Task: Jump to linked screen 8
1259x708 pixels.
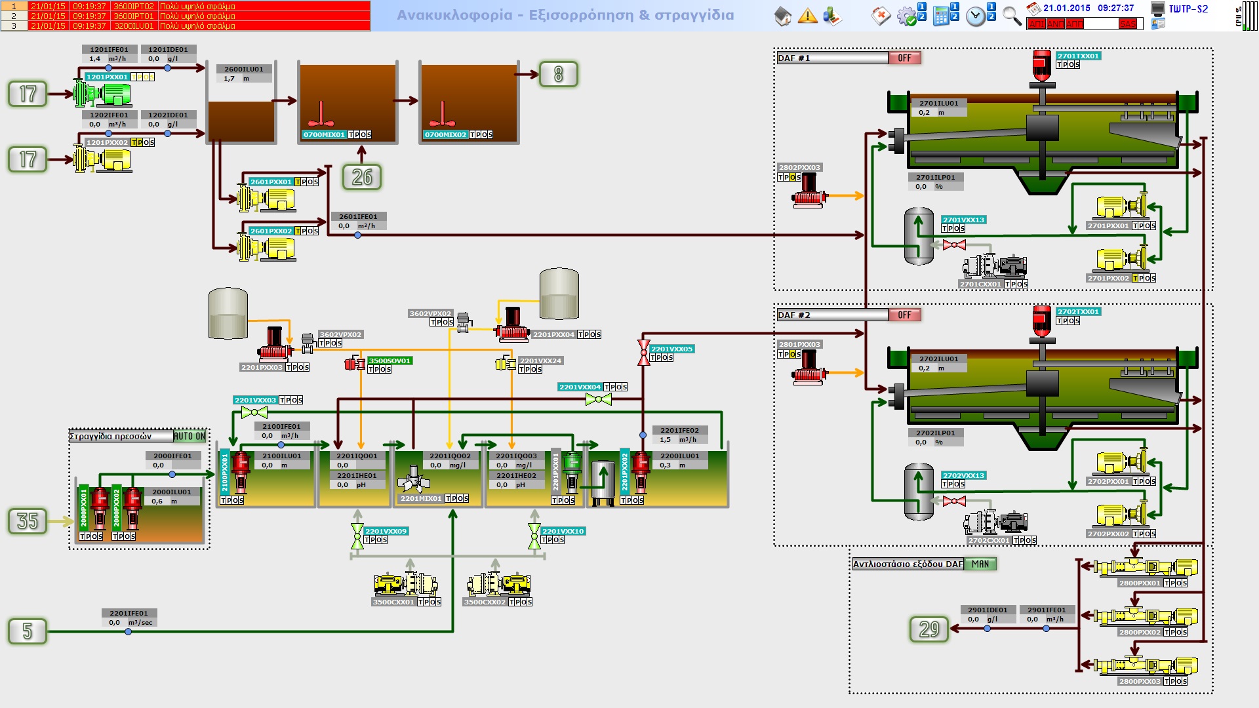Action: [x=558, y=74]
